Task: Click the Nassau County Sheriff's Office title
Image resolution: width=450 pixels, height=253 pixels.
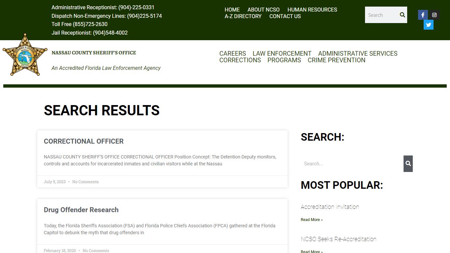Action: click(94, 53)
